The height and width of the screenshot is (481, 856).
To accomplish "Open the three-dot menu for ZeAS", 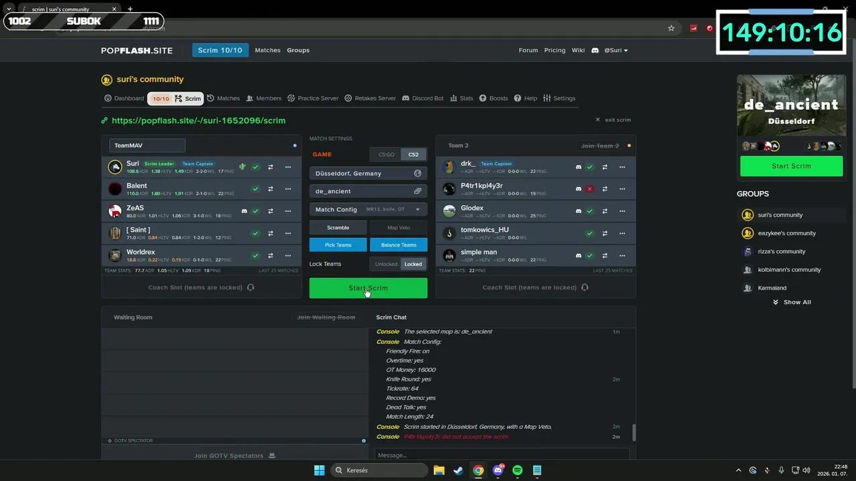I will [x=288, y=211].
